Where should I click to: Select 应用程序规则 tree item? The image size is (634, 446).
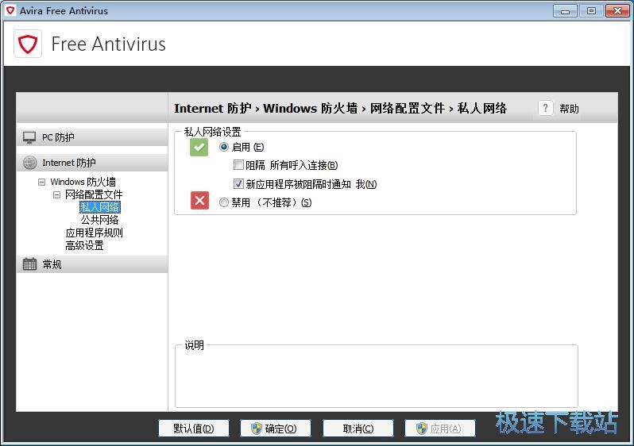pyautogui.click(x=94, y=233)
